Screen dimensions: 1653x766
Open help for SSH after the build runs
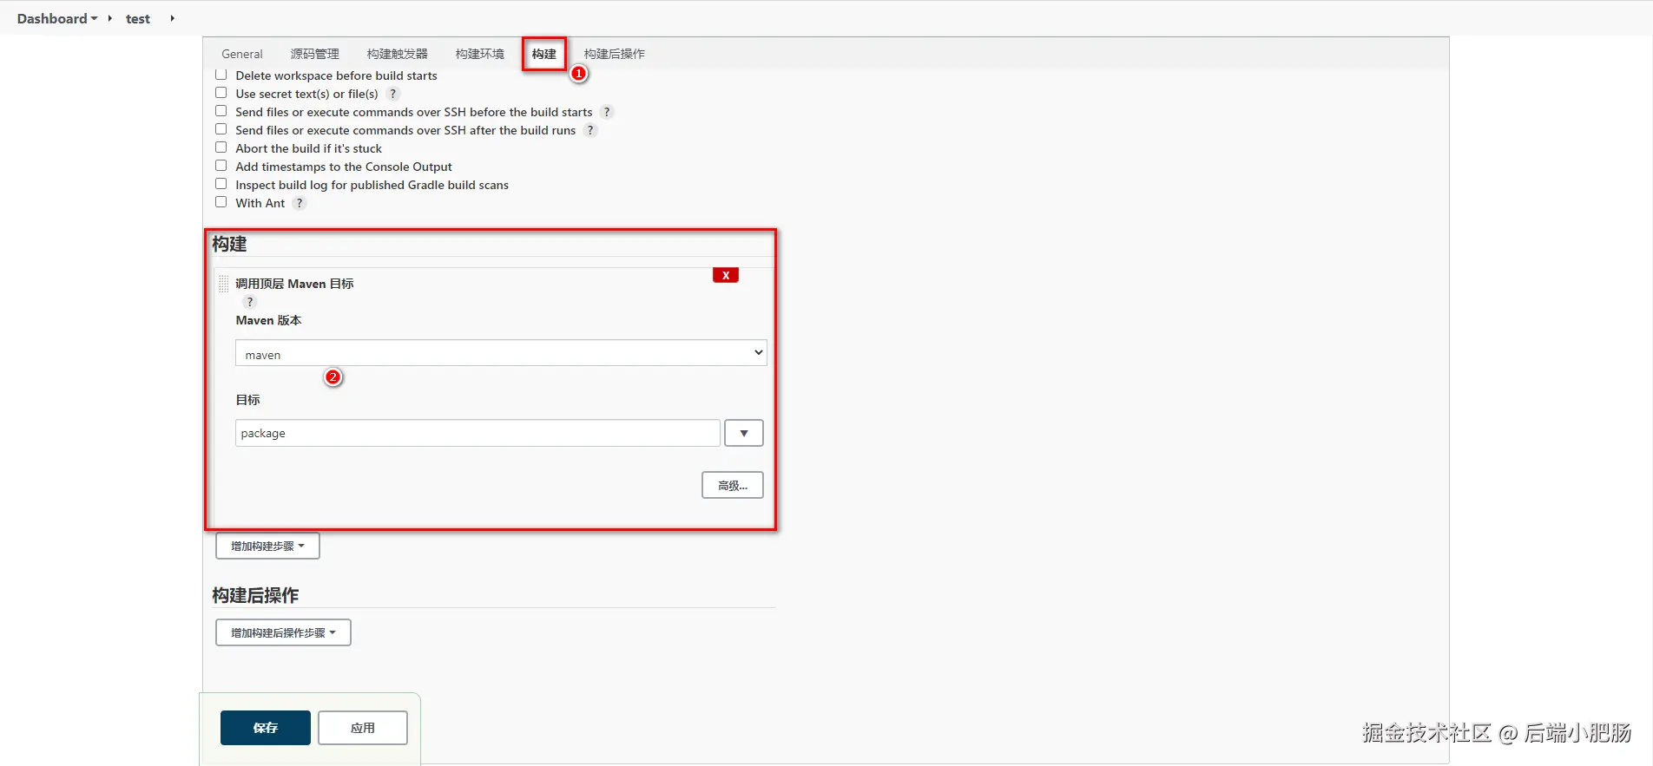point(590,130)
